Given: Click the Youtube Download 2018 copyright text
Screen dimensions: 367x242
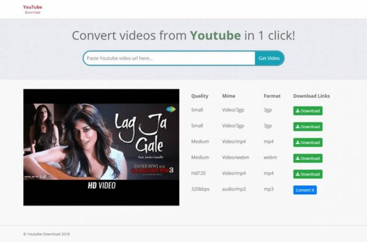Looking at the screenshot, I should click(46, 234).
